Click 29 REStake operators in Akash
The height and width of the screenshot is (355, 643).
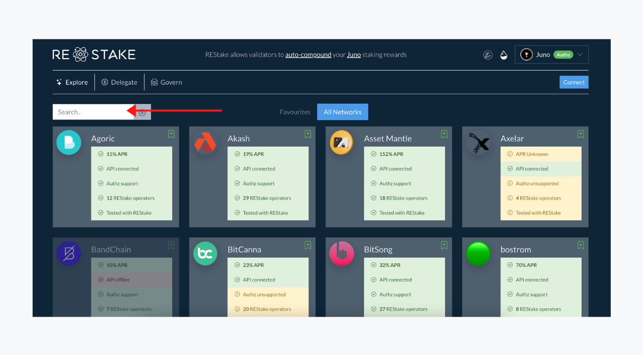(268, 198)
